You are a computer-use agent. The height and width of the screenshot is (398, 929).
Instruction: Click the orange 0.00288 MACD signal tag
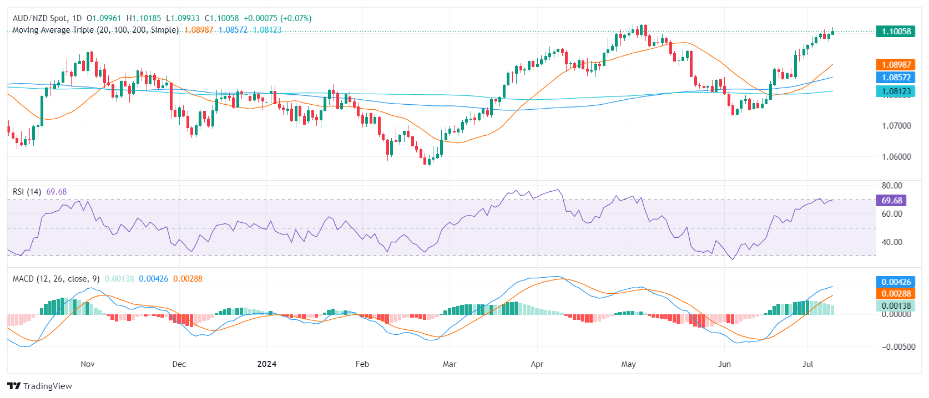[x=896, y=294]
